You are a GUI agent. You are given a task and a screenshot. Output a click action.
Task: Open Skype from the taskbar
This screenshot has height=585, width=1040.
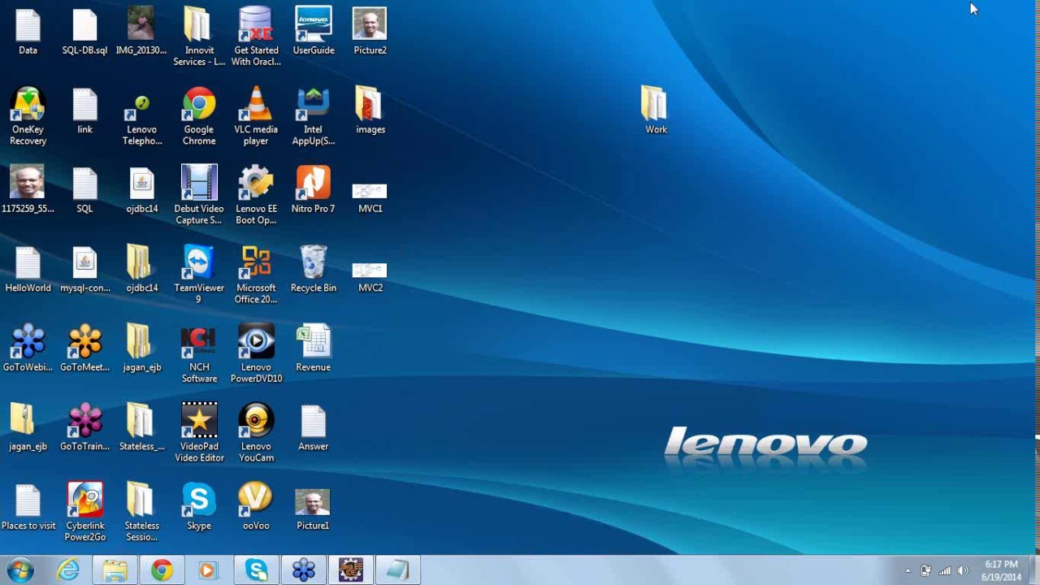tap(257, 570)
